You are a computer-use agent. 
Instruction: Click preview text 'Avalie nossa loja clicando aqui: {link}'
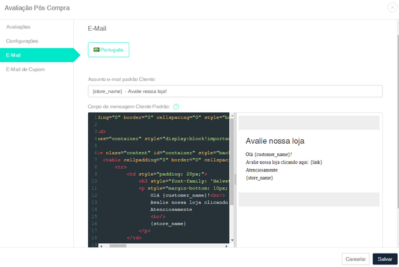pyautogui.click(x=284, y=162)
